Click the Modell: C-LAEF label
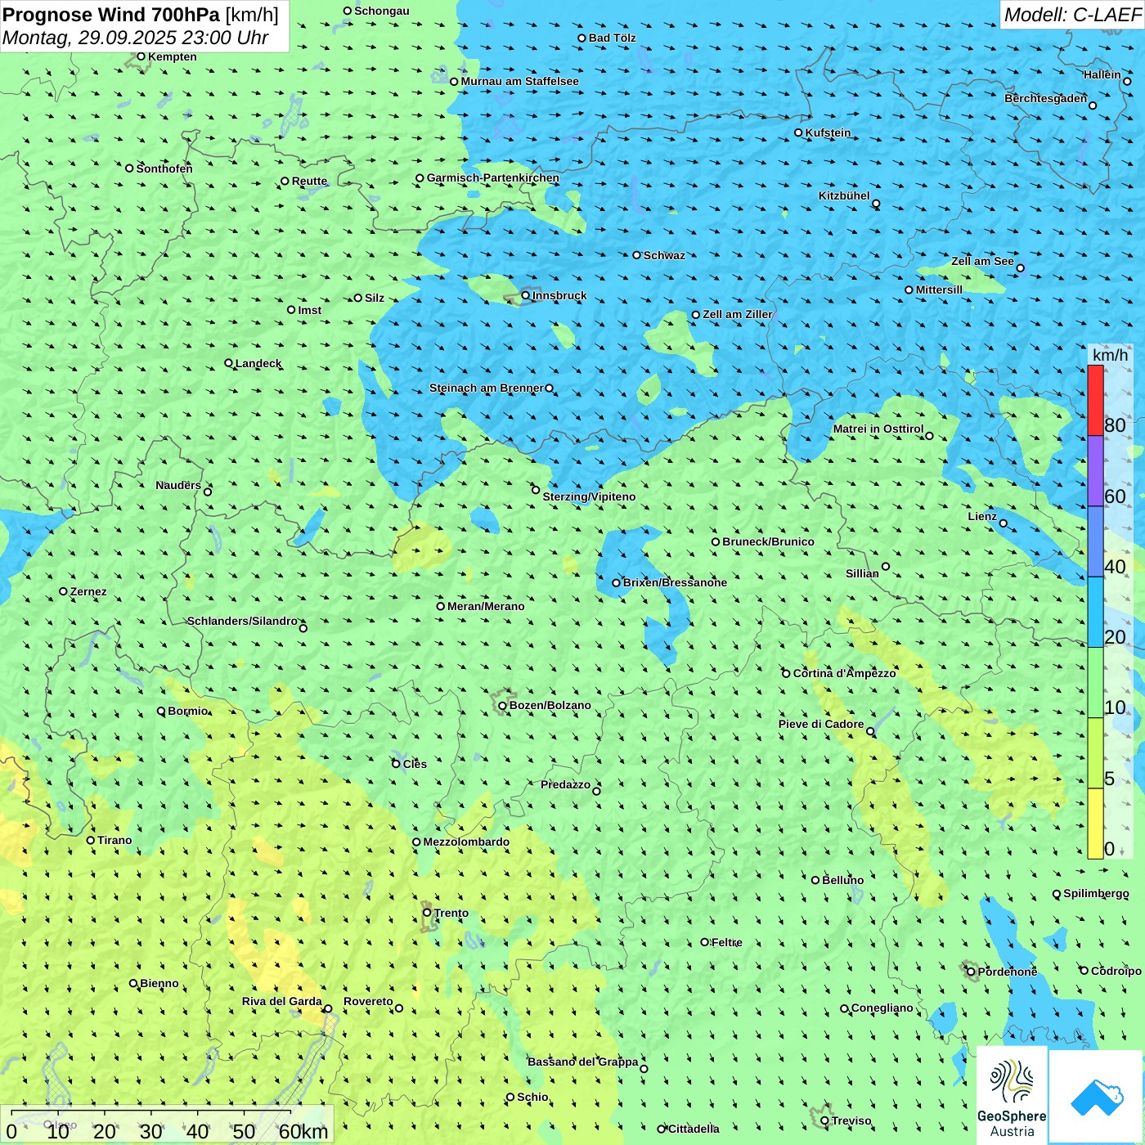The width and height of the screenshot is (1145, 1145). click(1072, 15)
